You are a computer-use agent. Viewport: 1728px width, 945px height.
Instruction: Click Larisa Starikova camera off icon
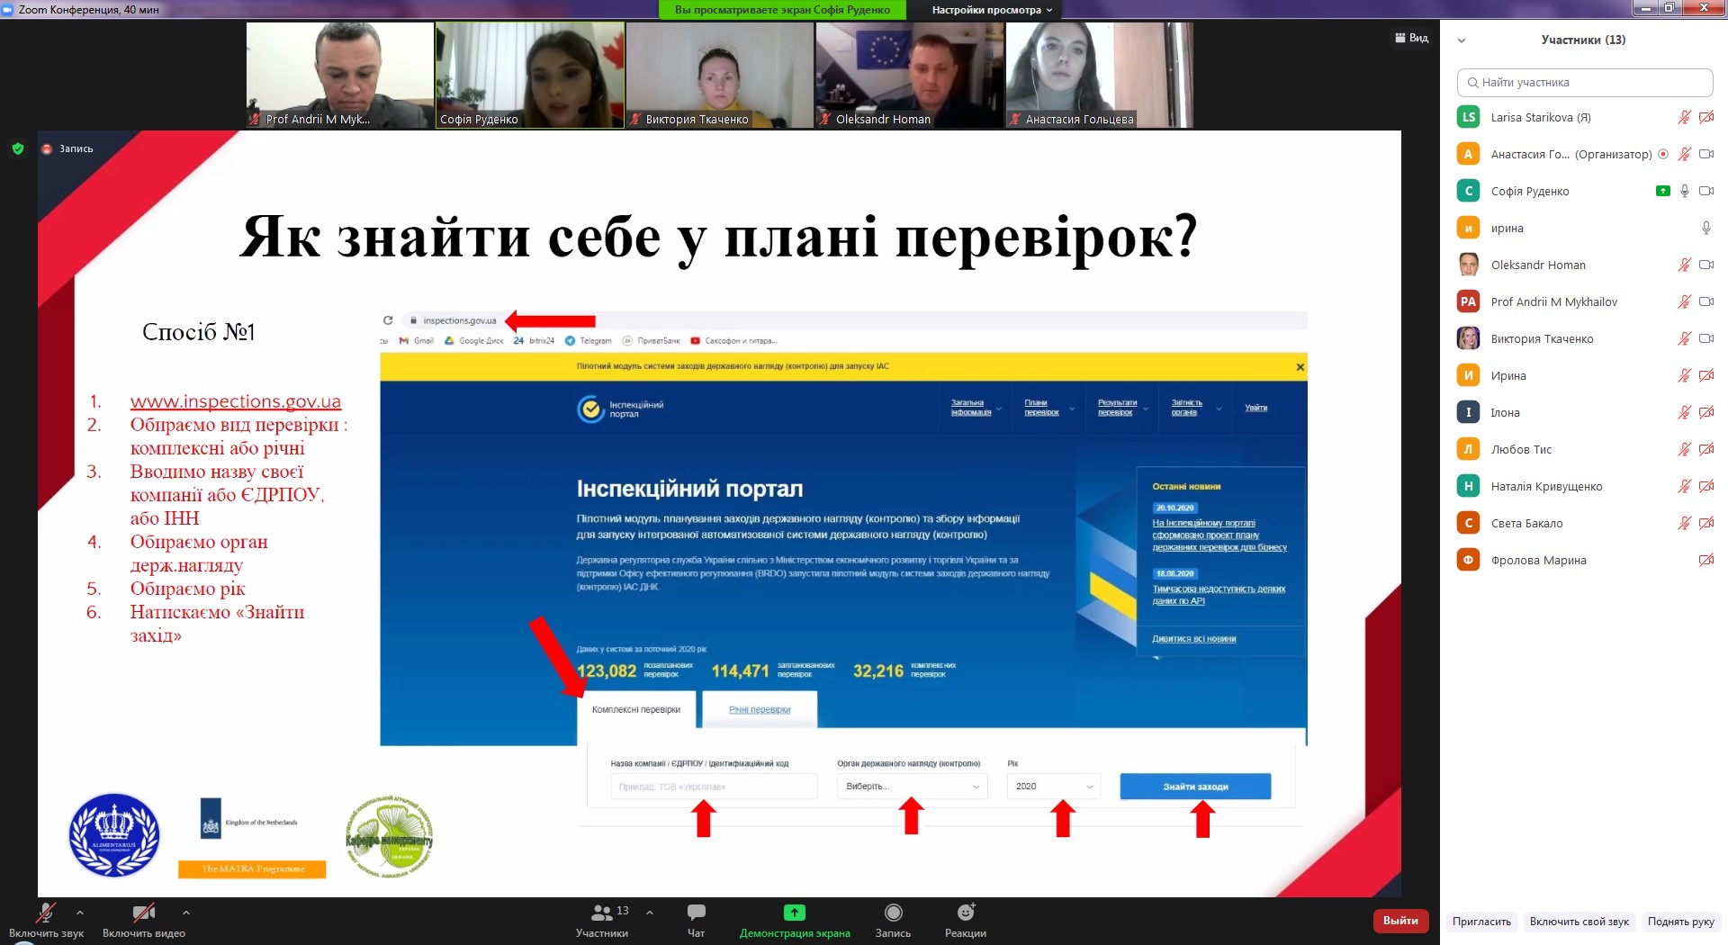pos(1705,117)
